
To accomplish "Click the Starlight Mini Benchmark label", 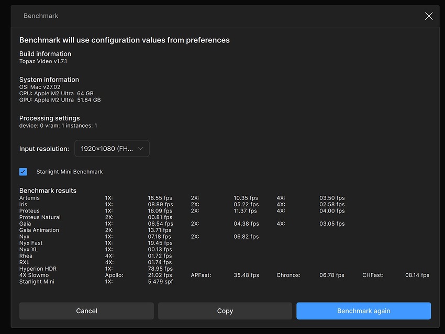I will 70,172.
